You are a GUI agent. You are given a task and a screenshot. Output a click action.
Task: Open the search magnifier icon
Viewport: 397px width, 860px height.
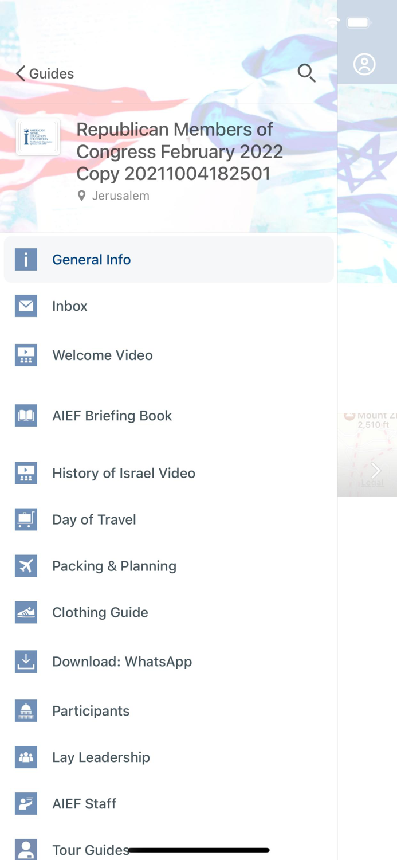pyautogui.click(x=306, y=73)
